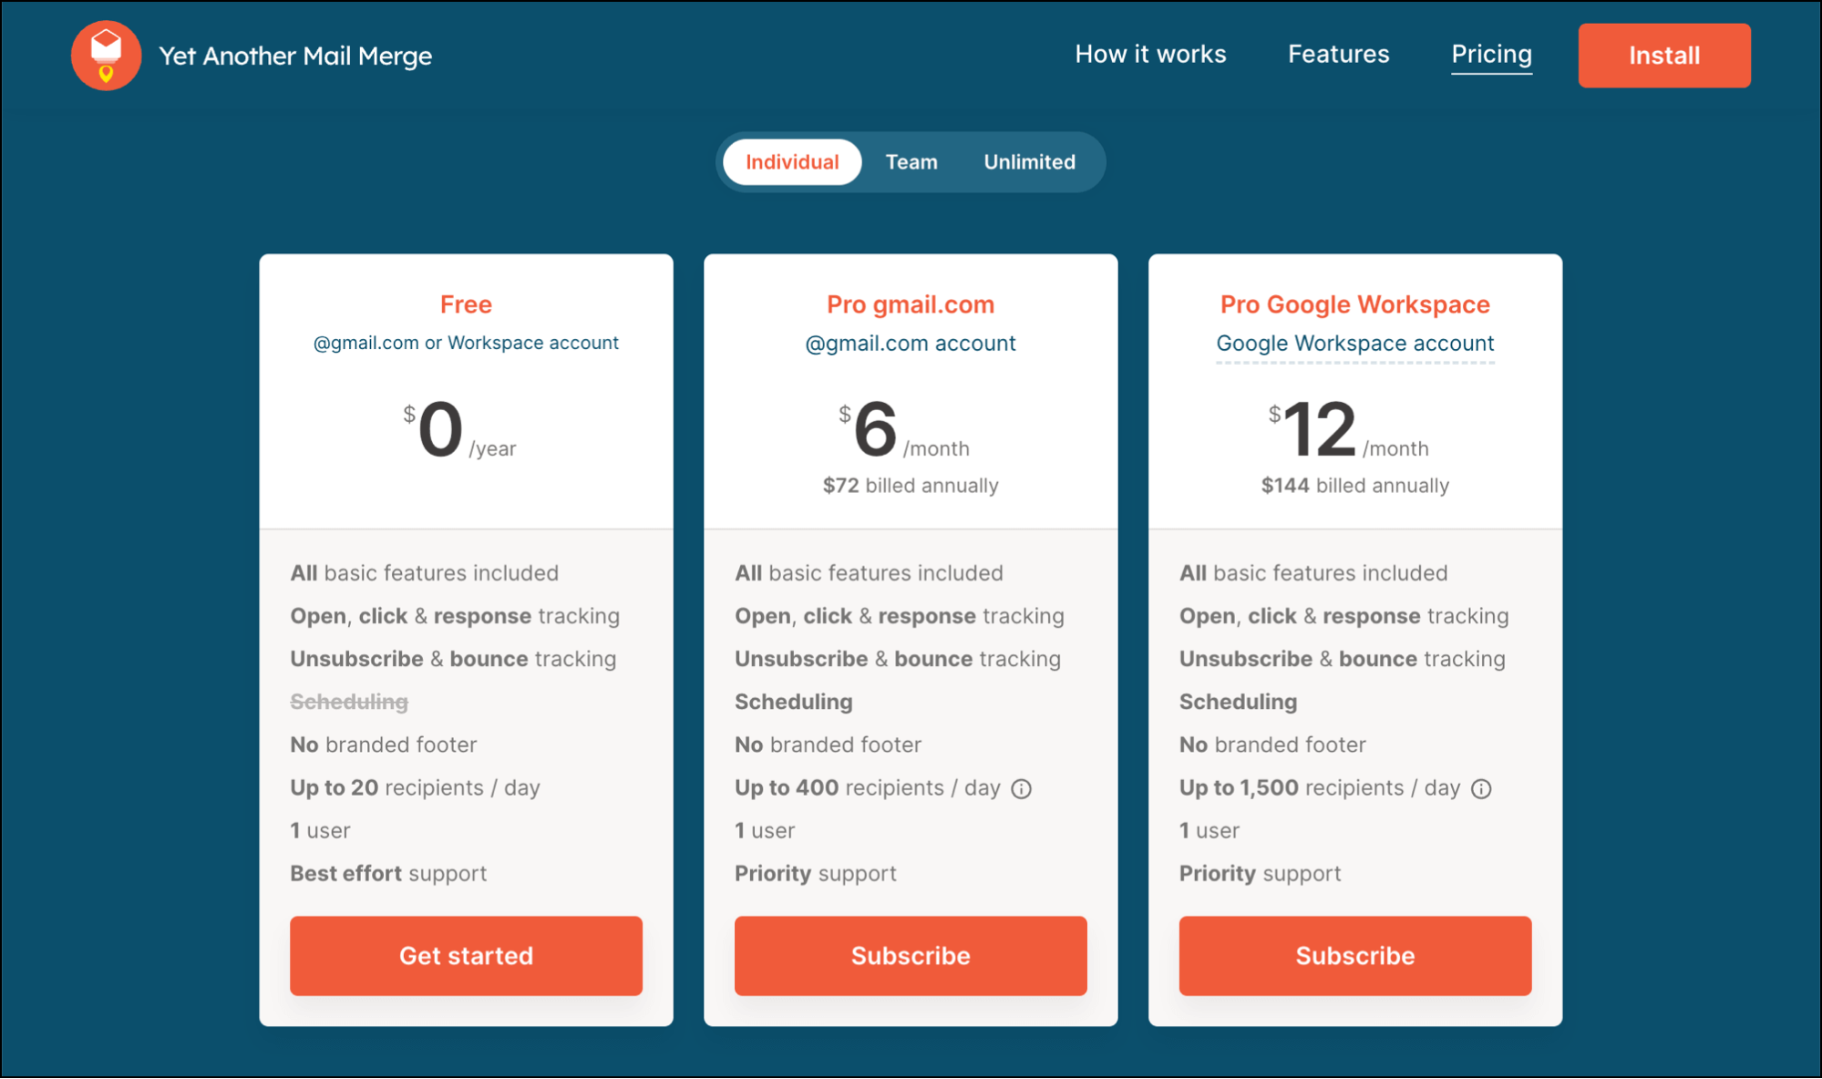This screenshot has width=1822, height=1079.
Task: Click the Google Workspace account dotted link
Action: click(x=1355, y=344)
